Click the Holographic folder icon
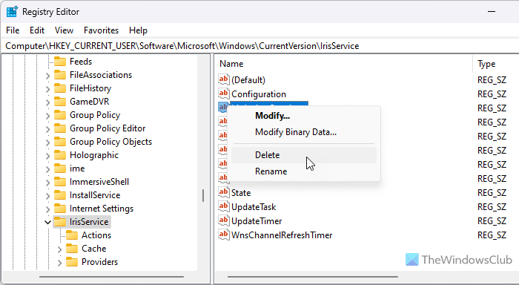Image resolution: width=519 pixels, height=285 pixels. click(x=60, y=155)
